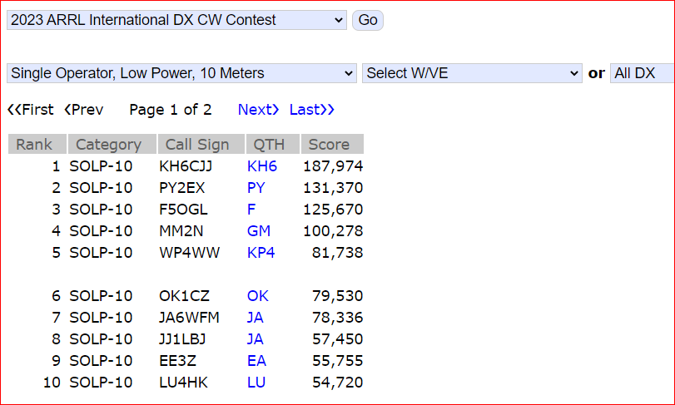Click the score 54,720
The image size is (675, 405).
coord(338,382)
